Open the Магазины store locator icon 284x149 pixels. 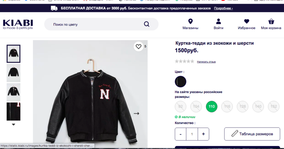click(190, 21)
